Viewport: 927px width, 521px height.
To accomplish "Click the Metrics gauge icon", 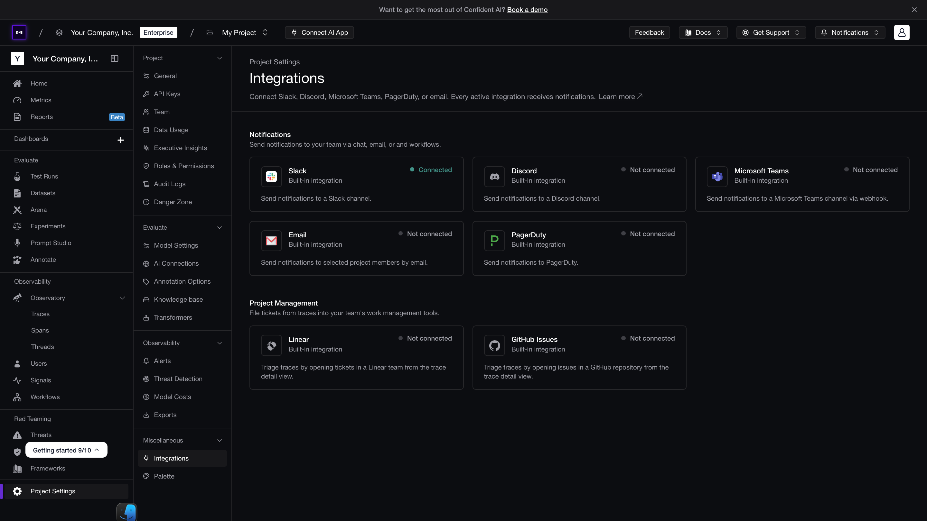I will 17,100.
